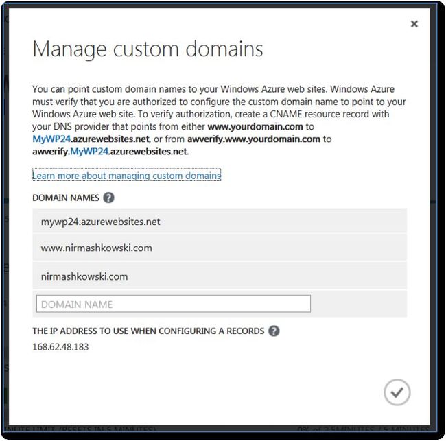This screenshot has width=446, height=441.
Task: Click bold www.yourdomain.com in the description
Action: tap(255, 126)
